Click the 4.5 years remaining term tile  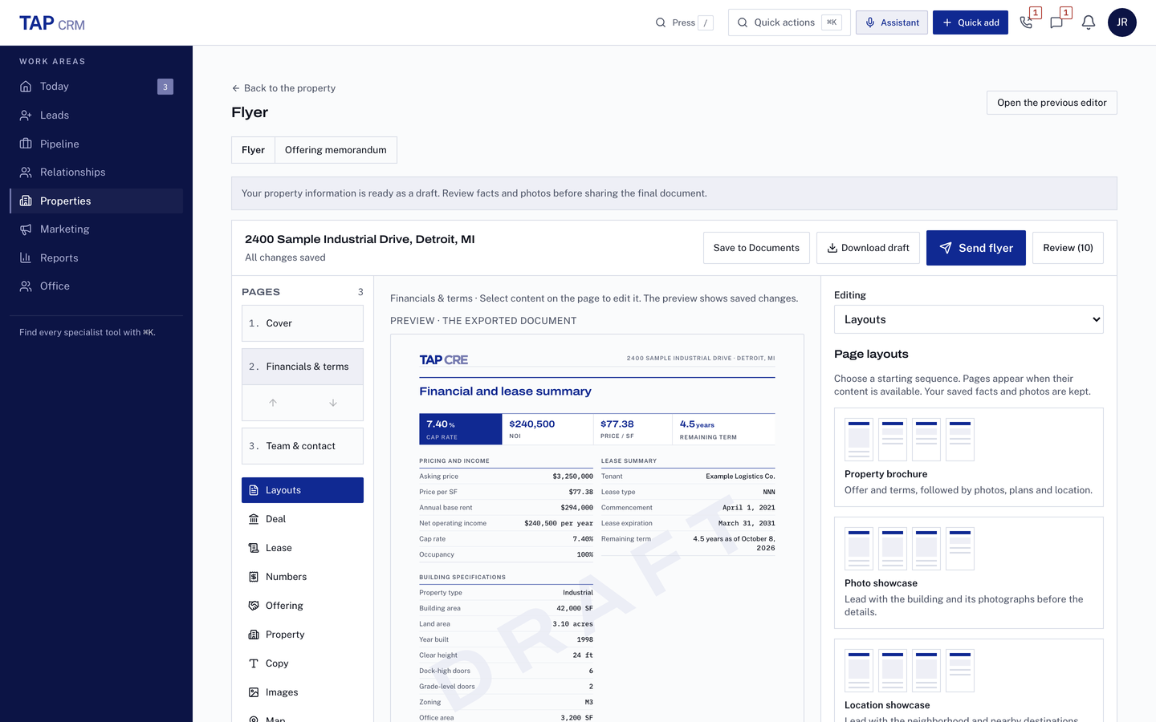(724, 429)
